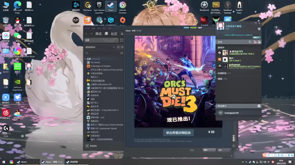295x165 pixels.
Task: Expand the games and software filter dropdown
Action: pos(114,47)
